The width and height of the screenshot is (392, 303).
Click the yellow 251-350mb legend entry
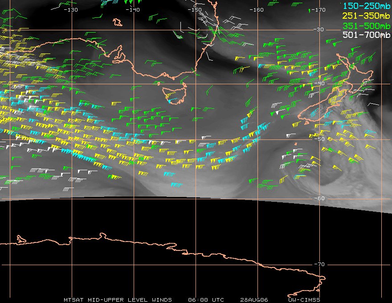point(366,16)
